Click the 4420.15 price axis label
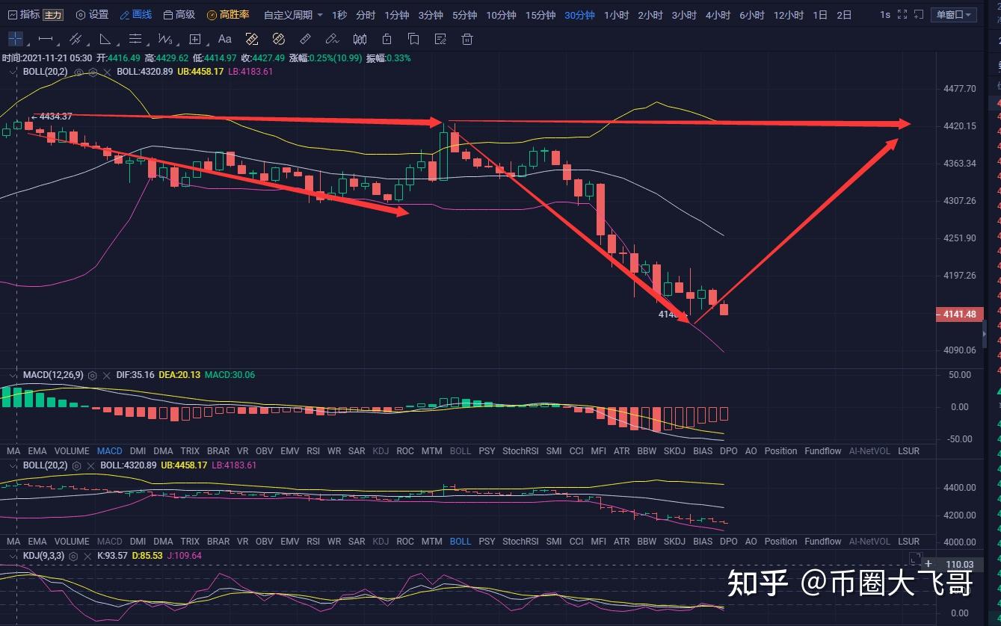1001x626 pixels. click(961, 126)
